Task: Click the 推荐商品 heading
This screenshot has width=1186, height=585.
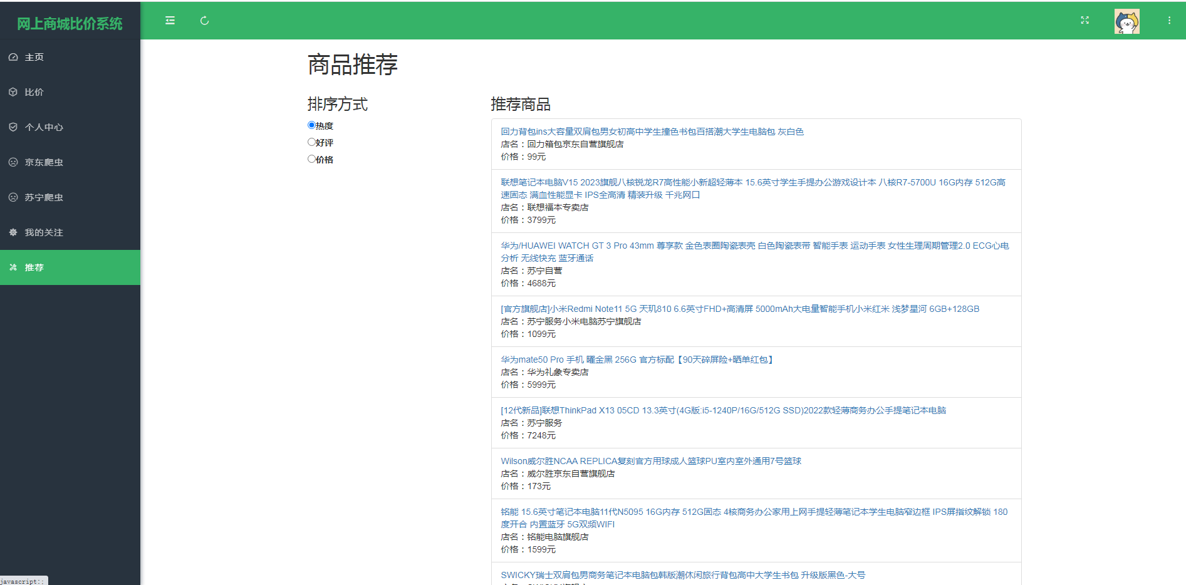Action: [x=521, y=104]
